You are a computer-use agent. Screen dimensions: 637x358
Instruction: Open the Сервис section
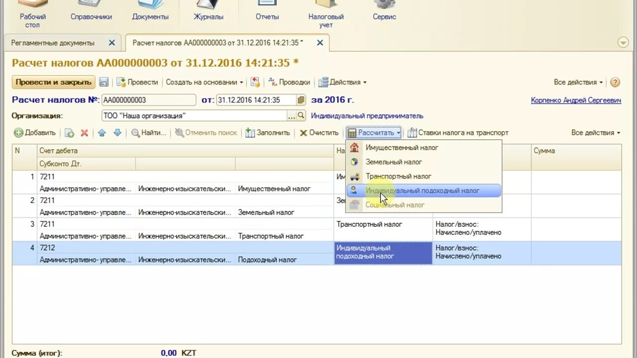(385, 11)
